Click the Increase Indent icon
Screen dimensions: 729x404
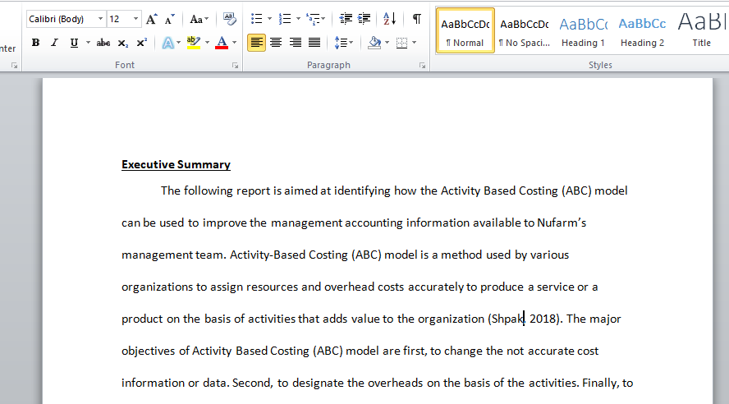pos(364,19)
